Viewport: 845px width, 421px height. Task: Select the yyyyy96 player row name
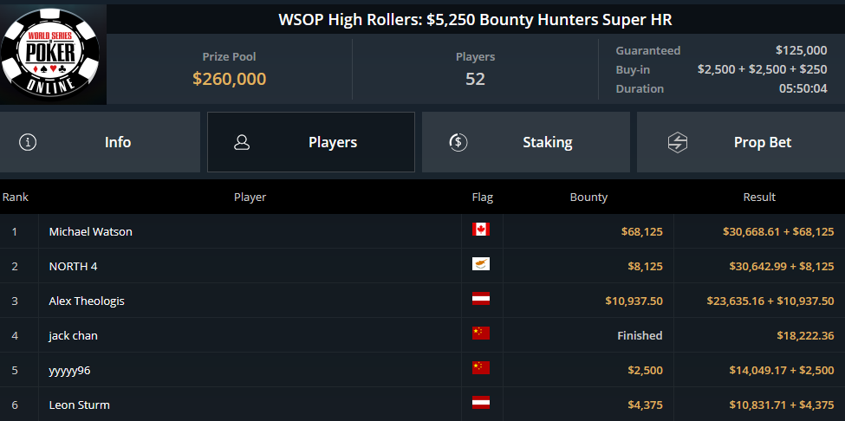69,371
